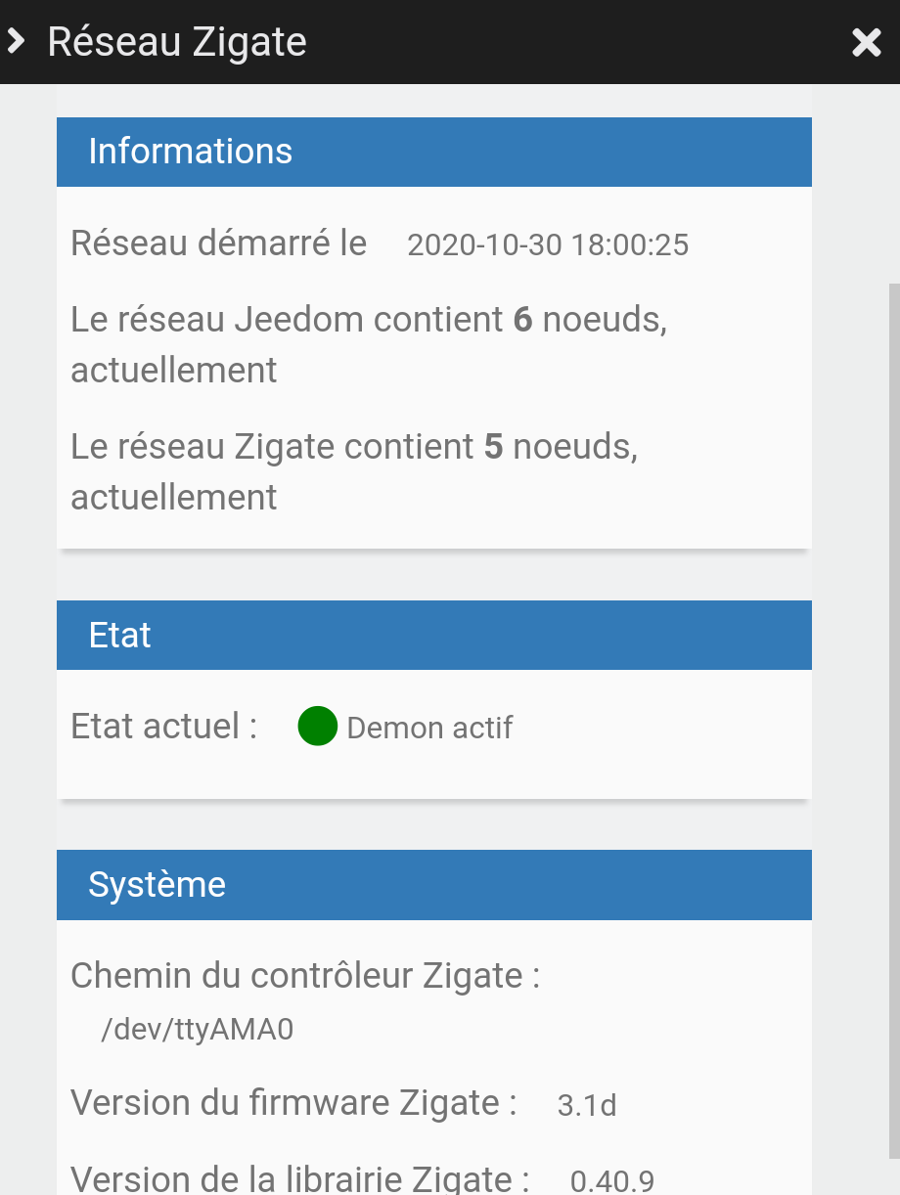The width and height of the screenshot is (900, 1195).
Task: Click the network start timestamp 2020-10-30 18:00:25
Action: pyautogui.click(x=548, y=244)
